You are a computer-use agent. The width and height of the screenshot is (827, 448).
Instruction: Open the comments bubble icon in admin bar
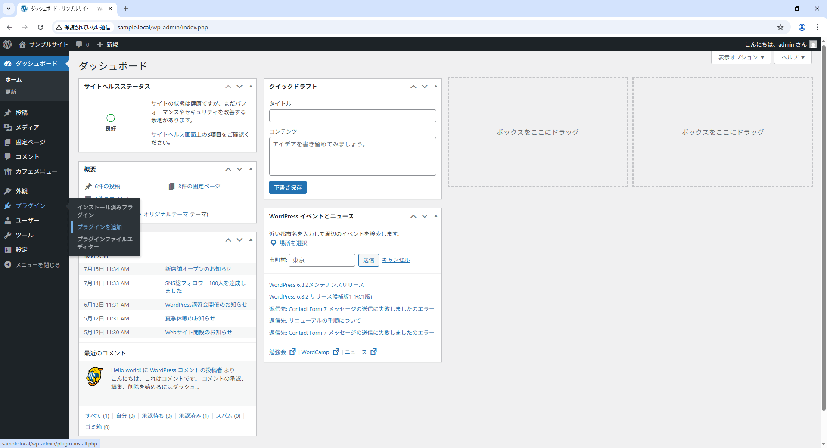[79, 44]
